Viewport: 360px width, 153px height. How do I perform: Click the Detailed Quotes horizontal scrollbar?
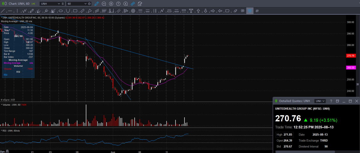tap(305, 152)
